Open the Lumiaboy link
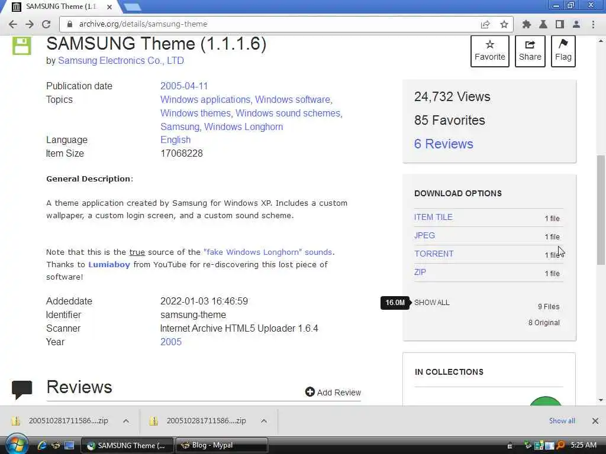The height and width of the screenshot is (454, 606). coord(109,264)
